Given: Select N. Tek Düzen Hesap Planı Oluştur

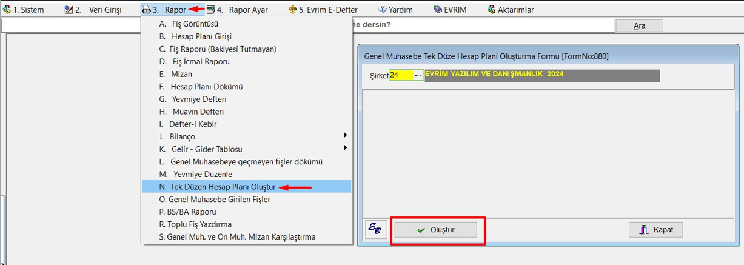Looking at the screenshot, I should coord(246,187).
